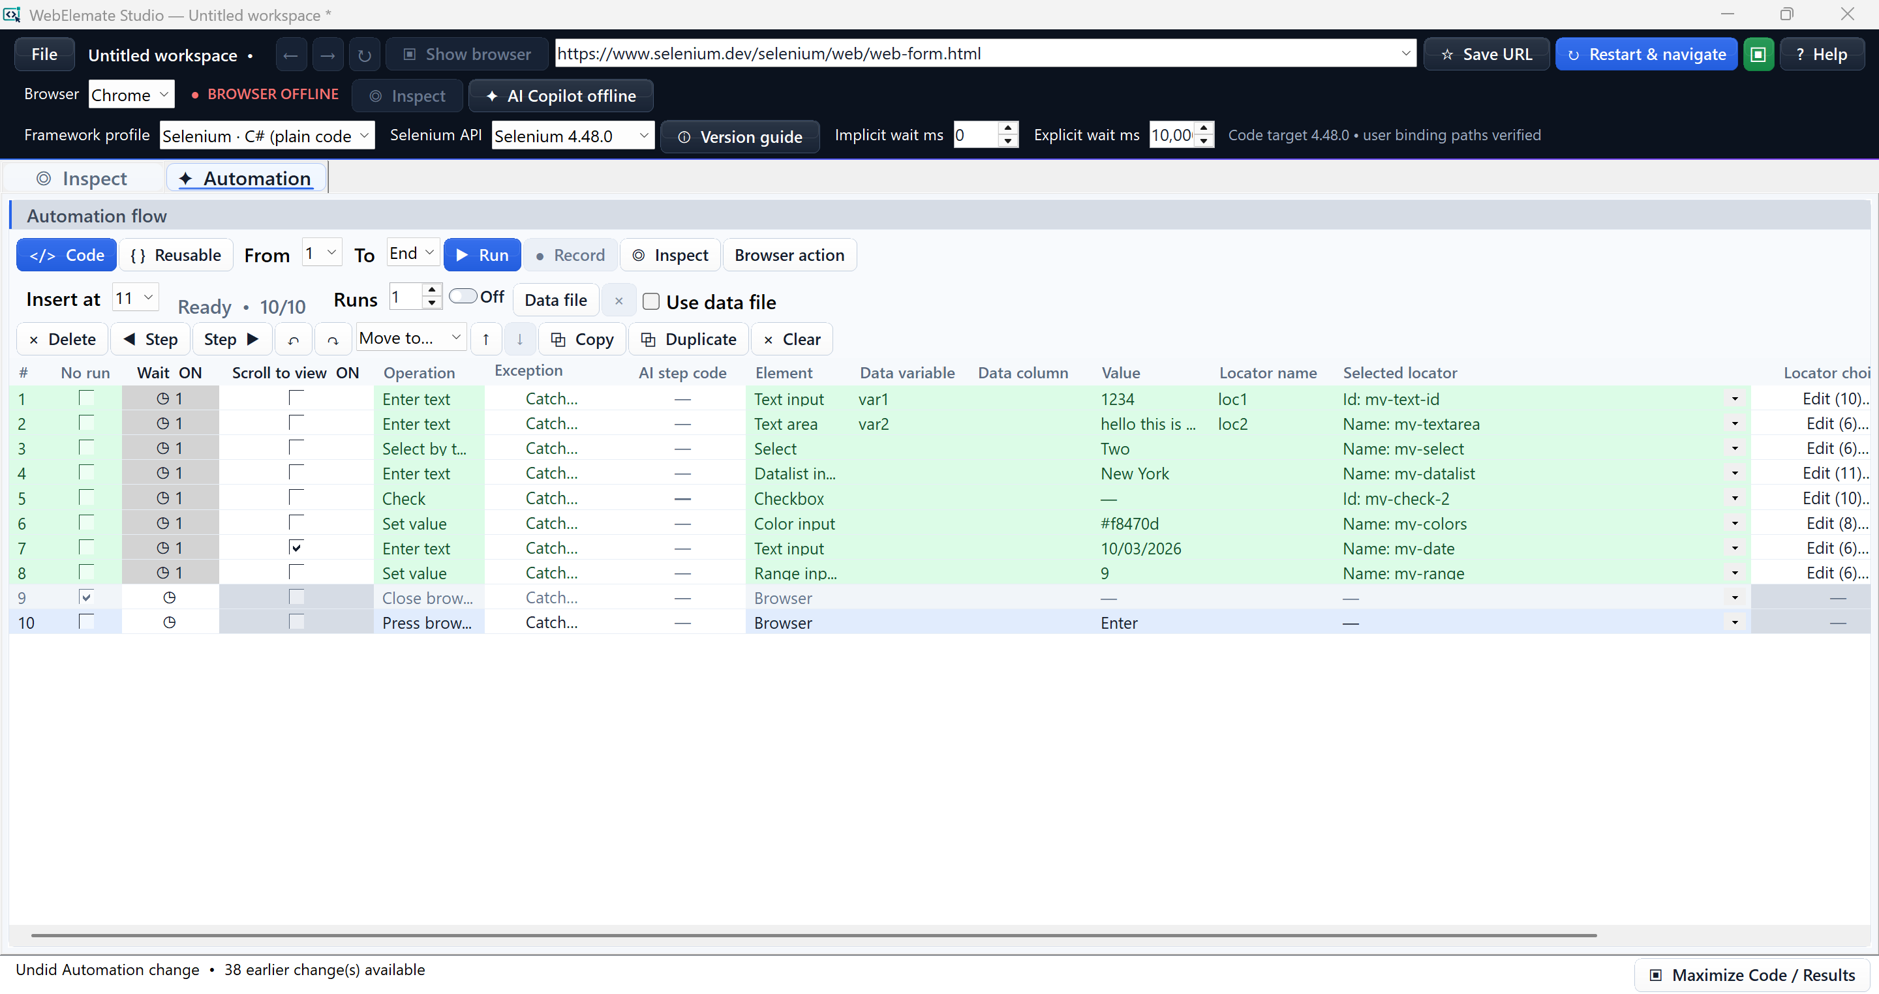Uncheck No run for row 9

click(x=86, y=597)
